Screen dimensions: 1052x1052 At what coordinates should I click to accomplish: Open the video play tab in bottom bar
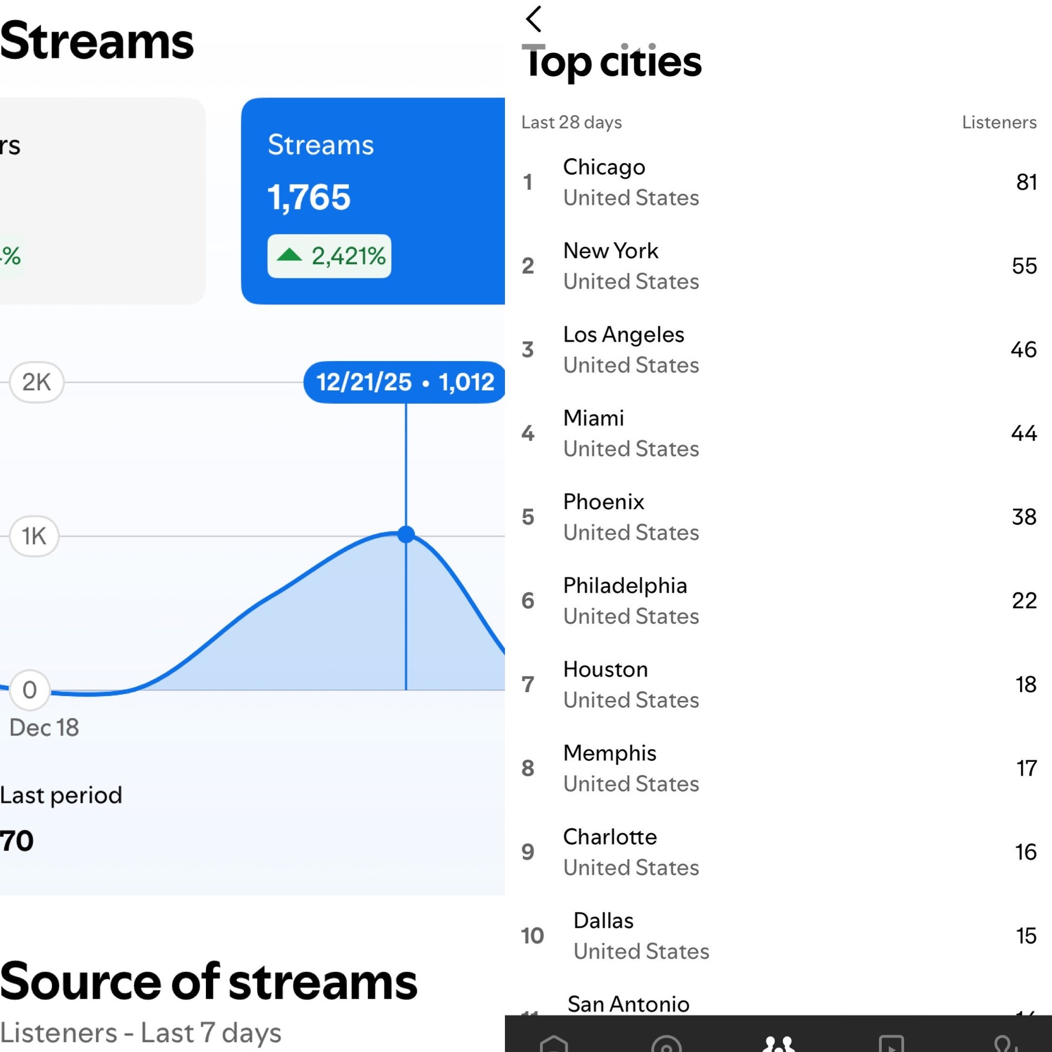[x=891, y=1043]
